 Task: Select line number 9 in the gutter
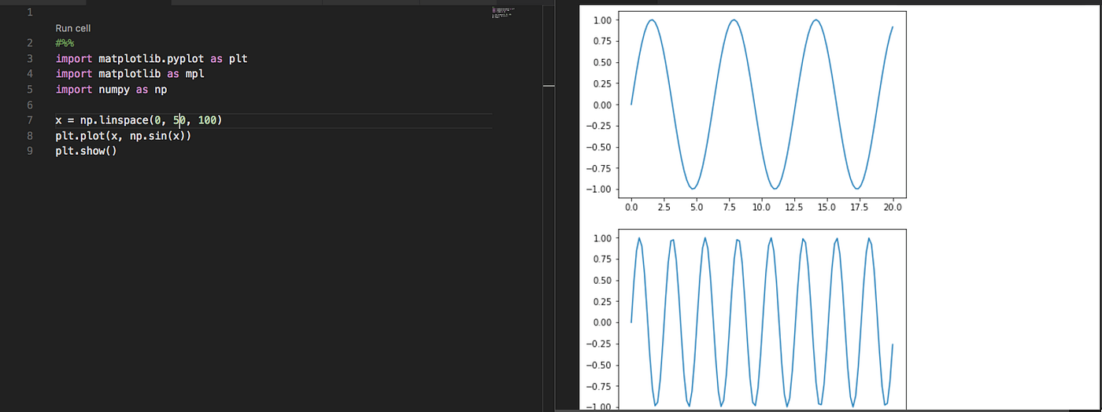(x=29, y=151)
